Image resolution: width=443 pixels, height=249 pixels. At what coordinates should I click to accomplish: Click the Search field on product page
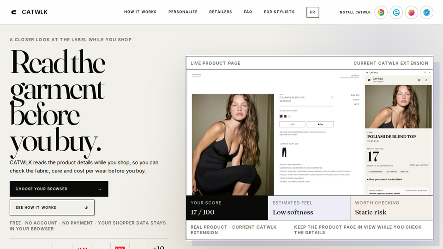(349, 76)
